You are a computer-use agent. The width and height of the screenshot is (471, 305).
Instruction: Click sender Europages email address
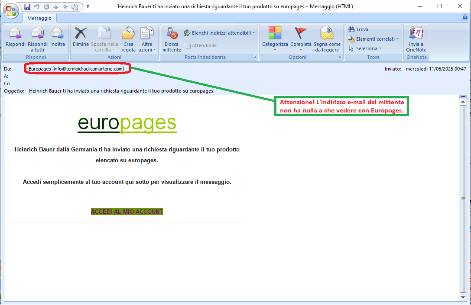(x=76, y=69)
